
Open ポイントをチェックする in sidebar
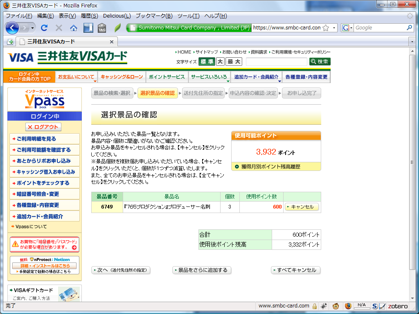[x=45, y=183]
